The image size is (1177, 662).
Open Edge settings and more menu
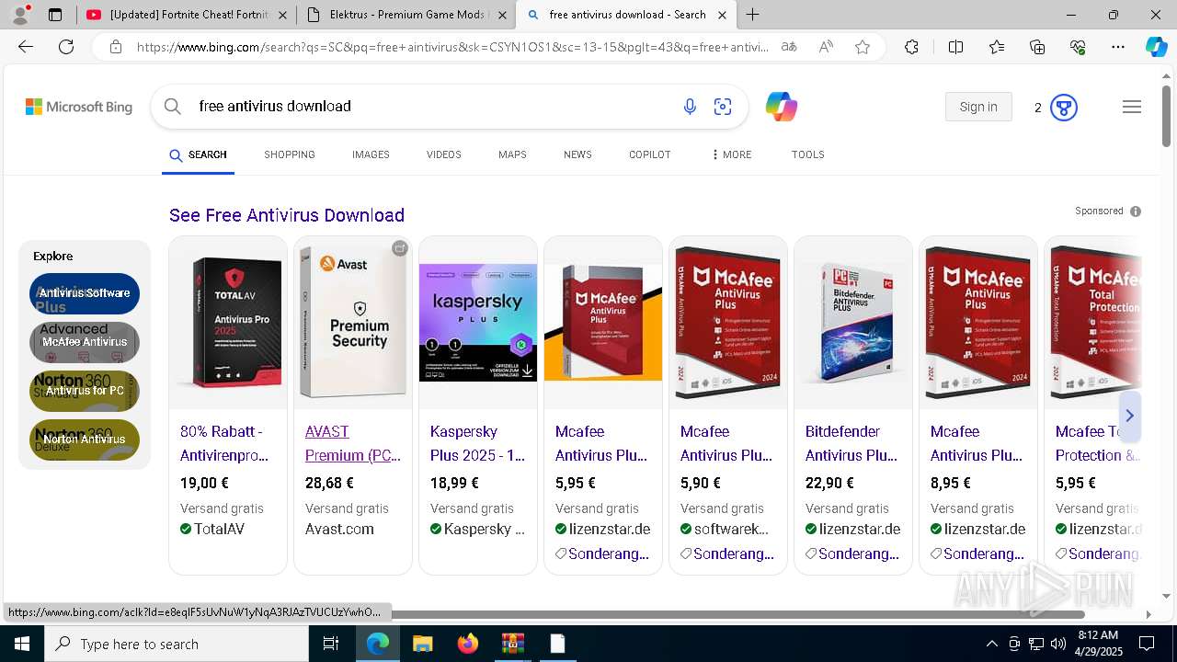click(x=1118, y=47)
